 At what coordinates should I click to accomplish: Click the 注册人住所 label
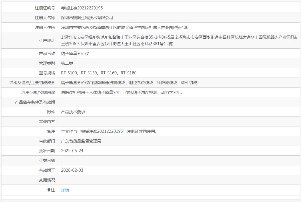point(45,27)
